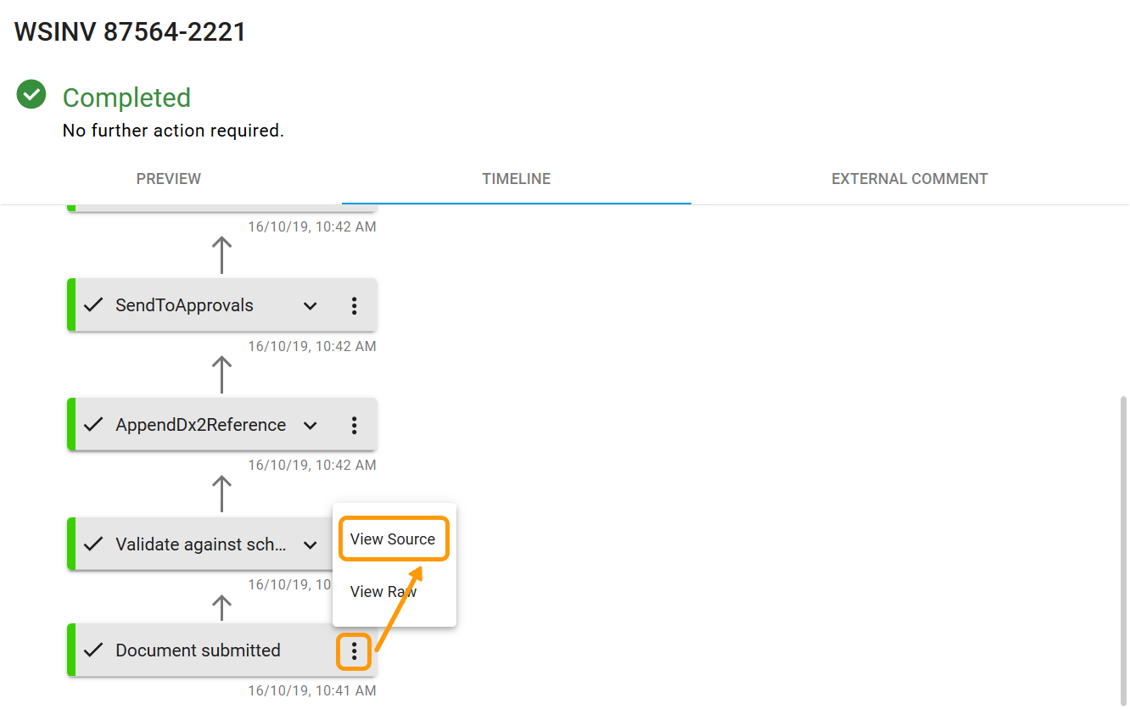Click the checkmark on AppendDx2Reference step
This screenshot has height=709, width=1130.
93,425
